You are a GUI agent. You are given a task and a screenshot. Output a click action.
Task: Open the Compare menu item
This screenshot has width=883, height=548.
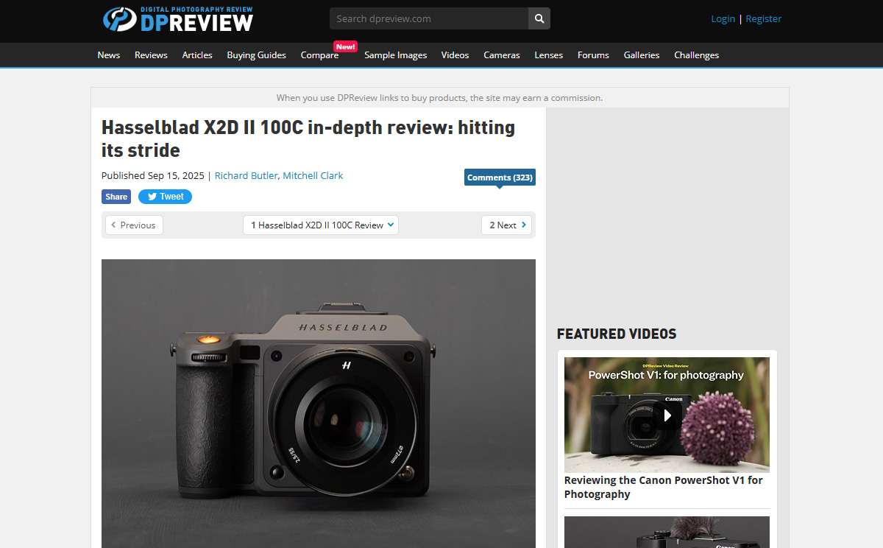point(319,55)
